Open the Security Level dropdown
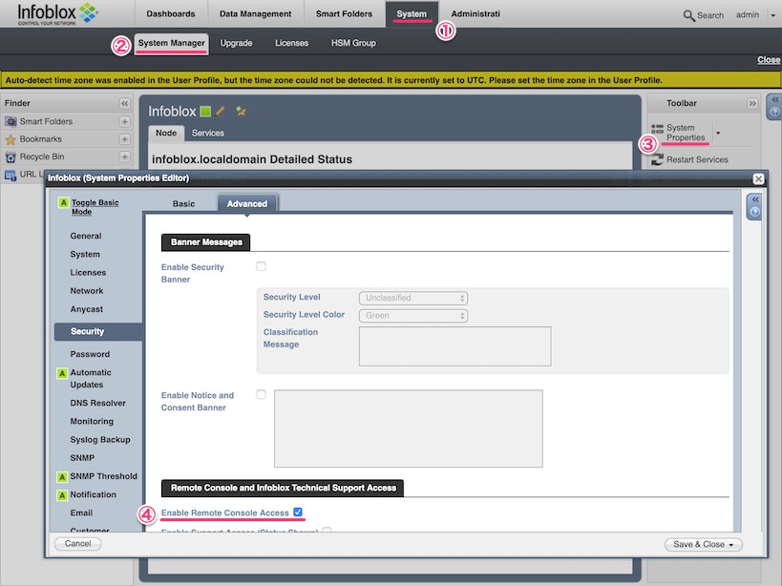The image size is (782, 586). [x=413, y=298]
